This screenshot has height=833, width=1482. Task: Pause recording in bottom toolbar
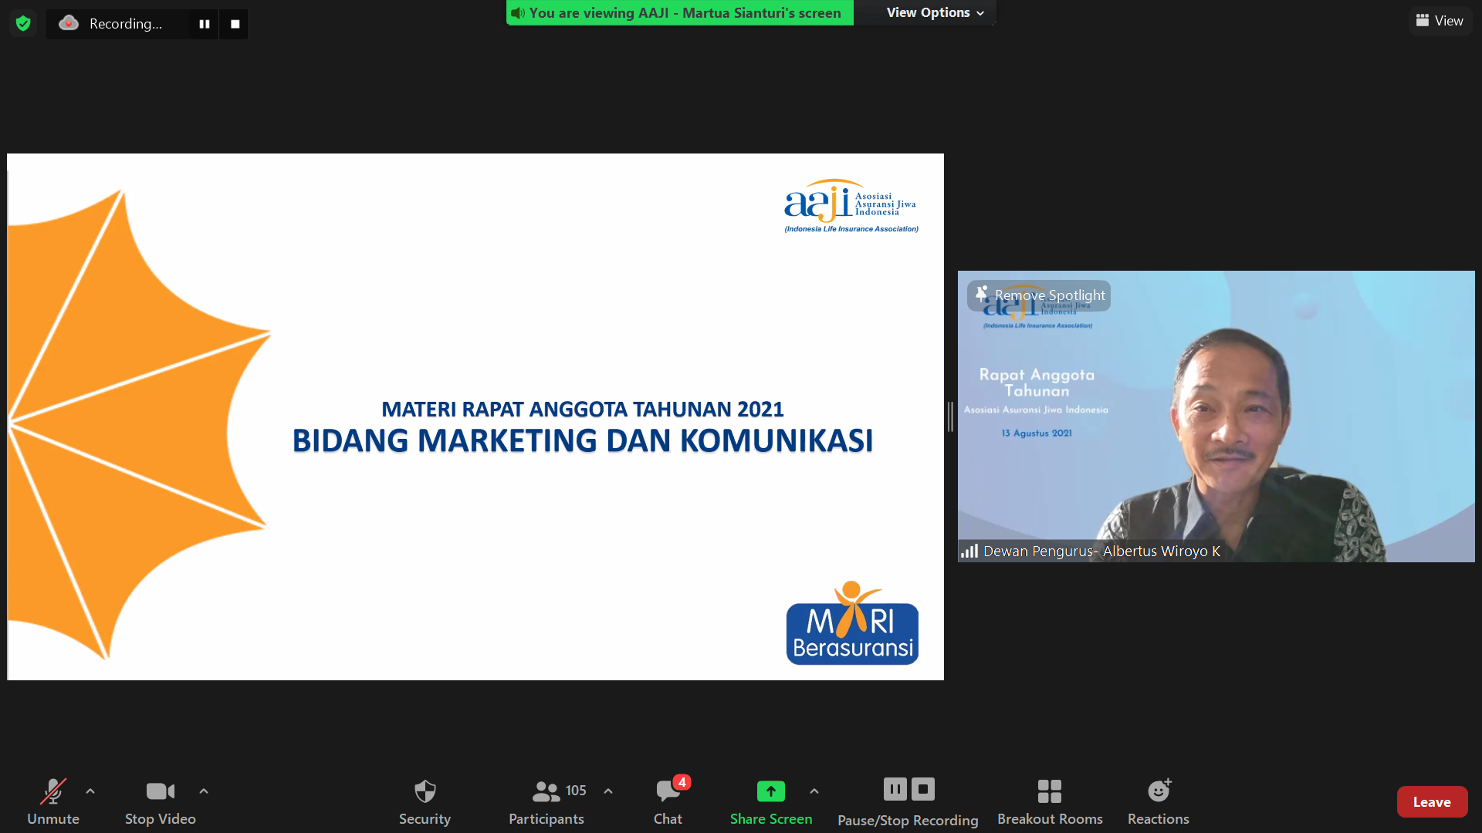point(895,789)
